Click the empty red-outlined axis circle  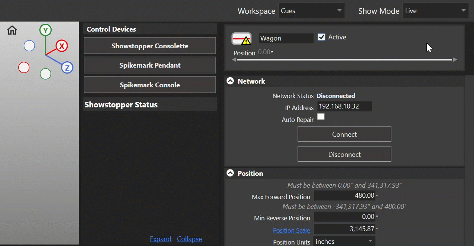point(24,68)
